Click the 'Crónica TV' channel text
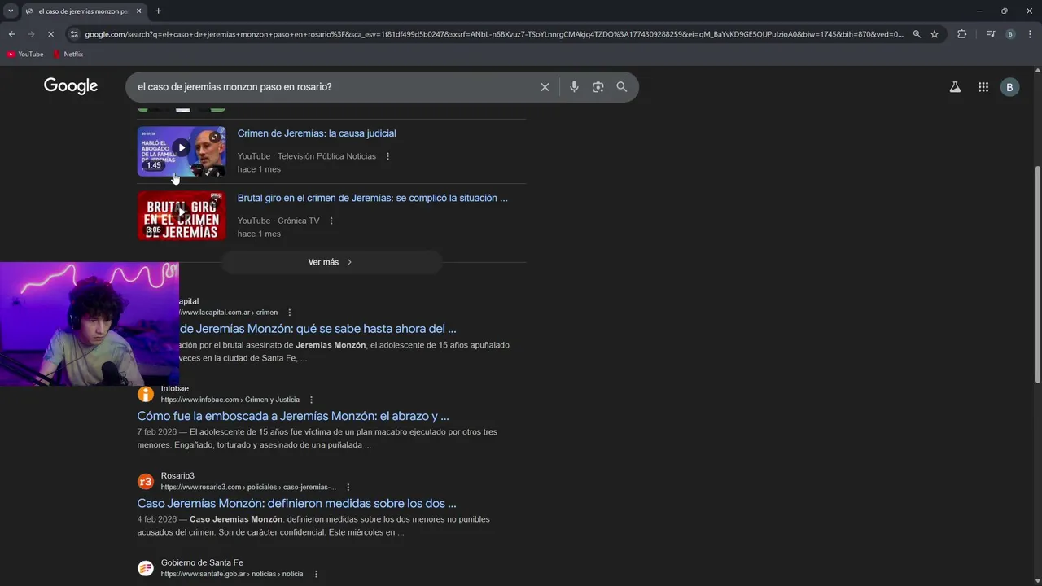Viewport: 1042px width, 586px height. [x=299, y=221]
